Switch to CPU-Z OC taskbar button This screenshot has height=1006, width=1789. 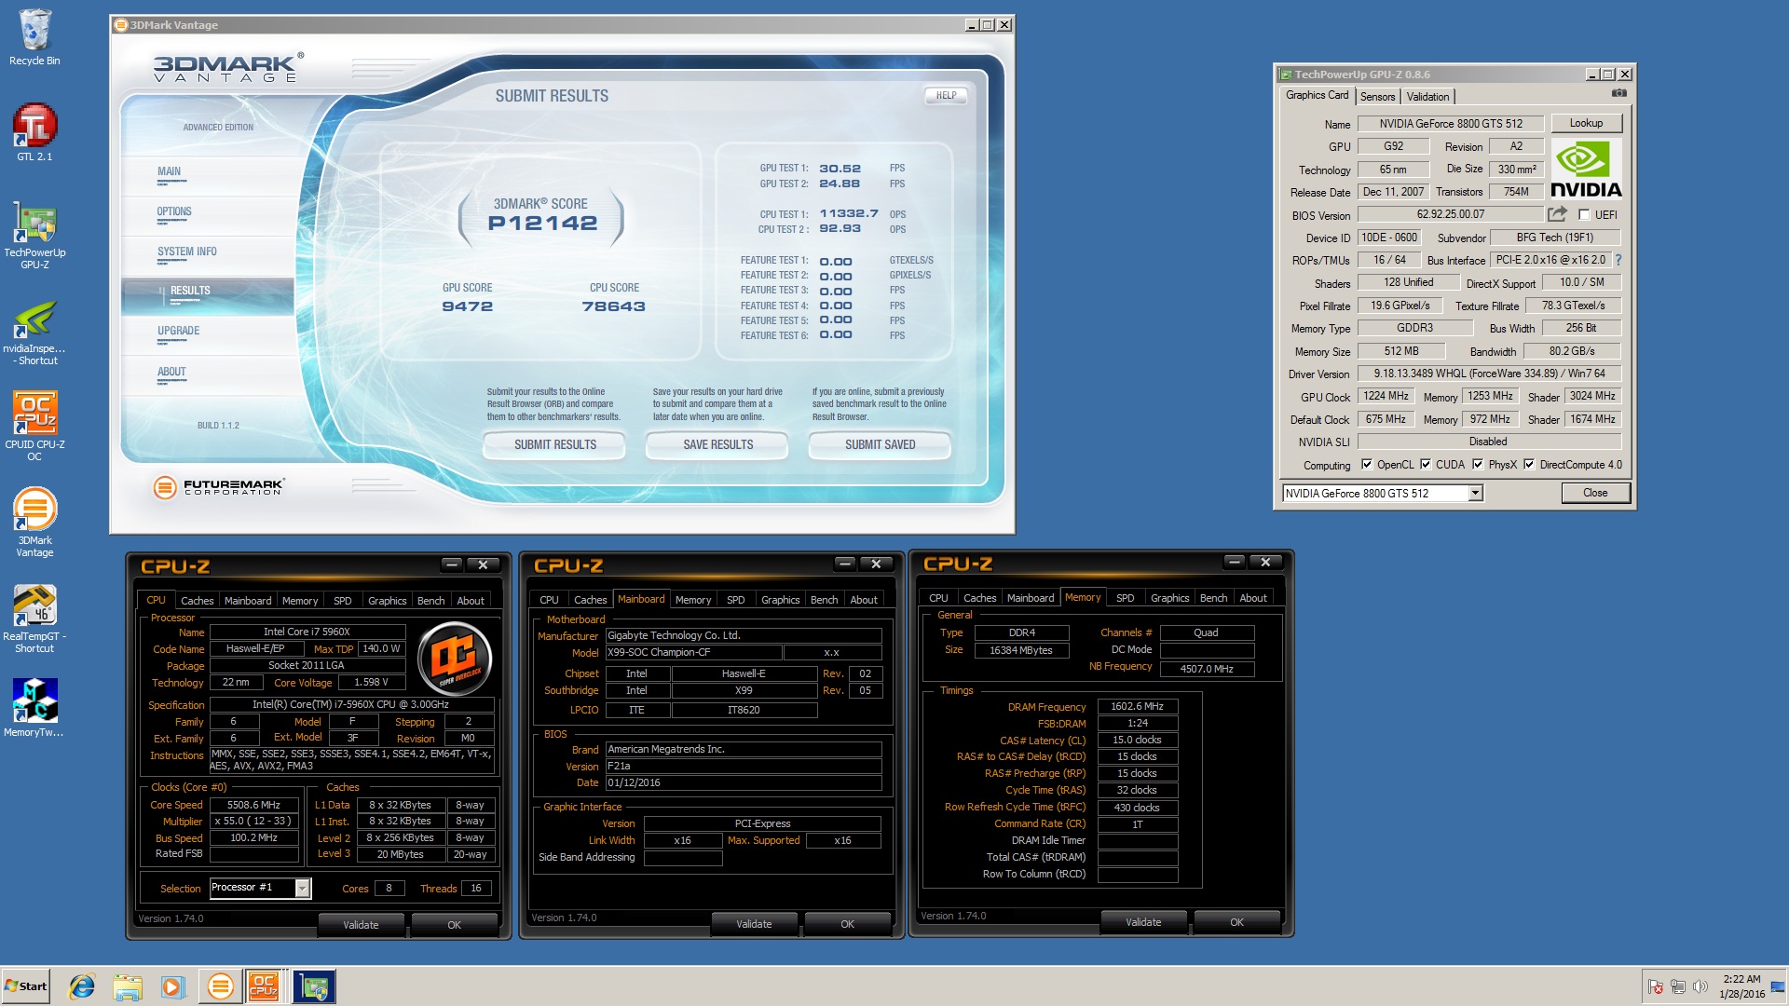265,986
